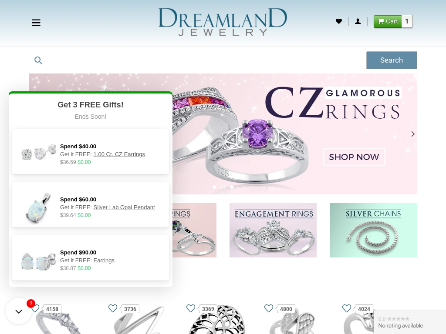Favorite the product with 3736 likes
This screenshot has width=446, height=334.
[113, 308]
